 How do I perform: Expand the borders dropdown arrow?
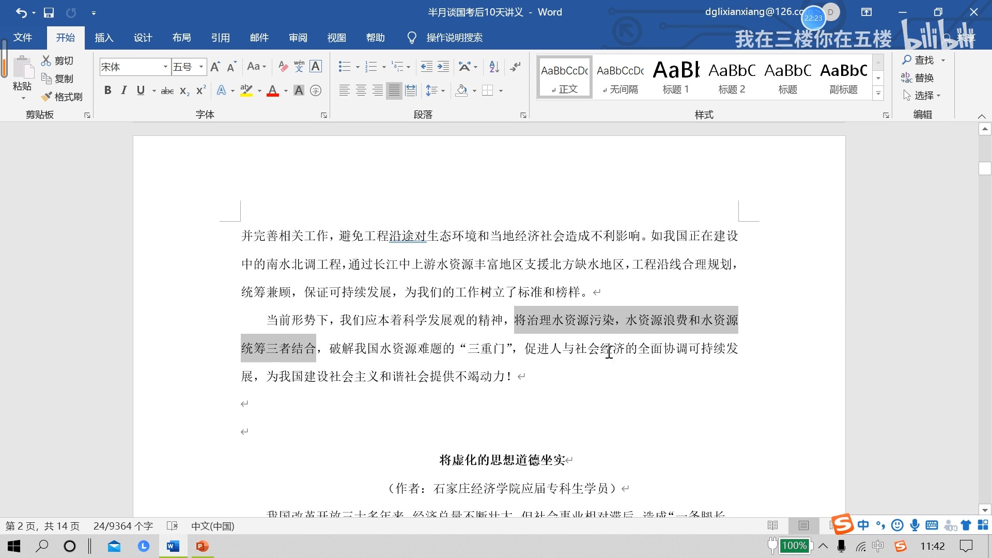[501, 91]
